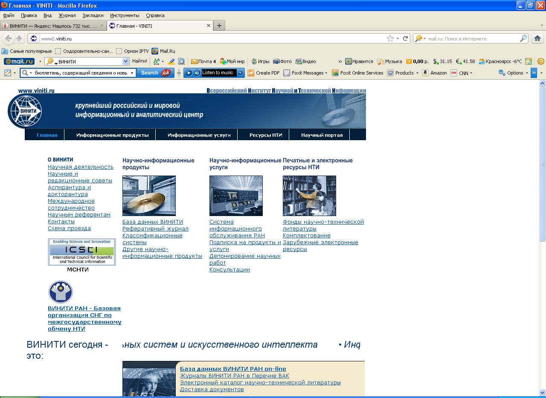Open Мой мир in Mail.ru toolbar
This screenshot has width=546, height=398.
(232, 61)
